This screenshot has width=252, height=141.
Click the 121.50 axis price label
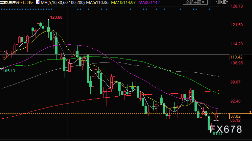(237, 25)
